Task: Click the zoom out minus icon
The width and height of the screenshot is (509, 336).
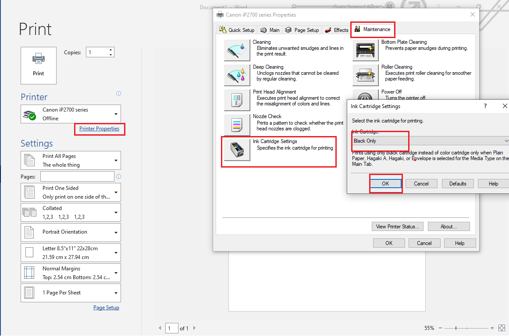Action: point(441,328)
